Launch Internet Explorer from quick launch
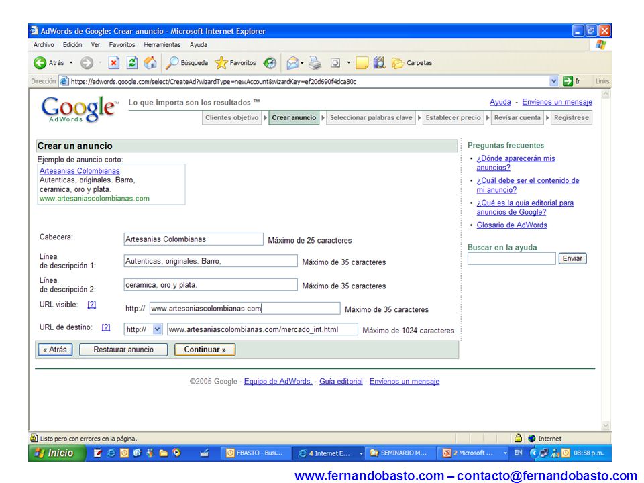 point(111,453)
